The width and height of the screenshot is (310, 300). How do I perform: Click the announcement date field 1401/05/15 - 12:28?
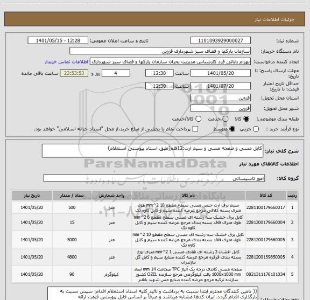[x=58, y=40]
